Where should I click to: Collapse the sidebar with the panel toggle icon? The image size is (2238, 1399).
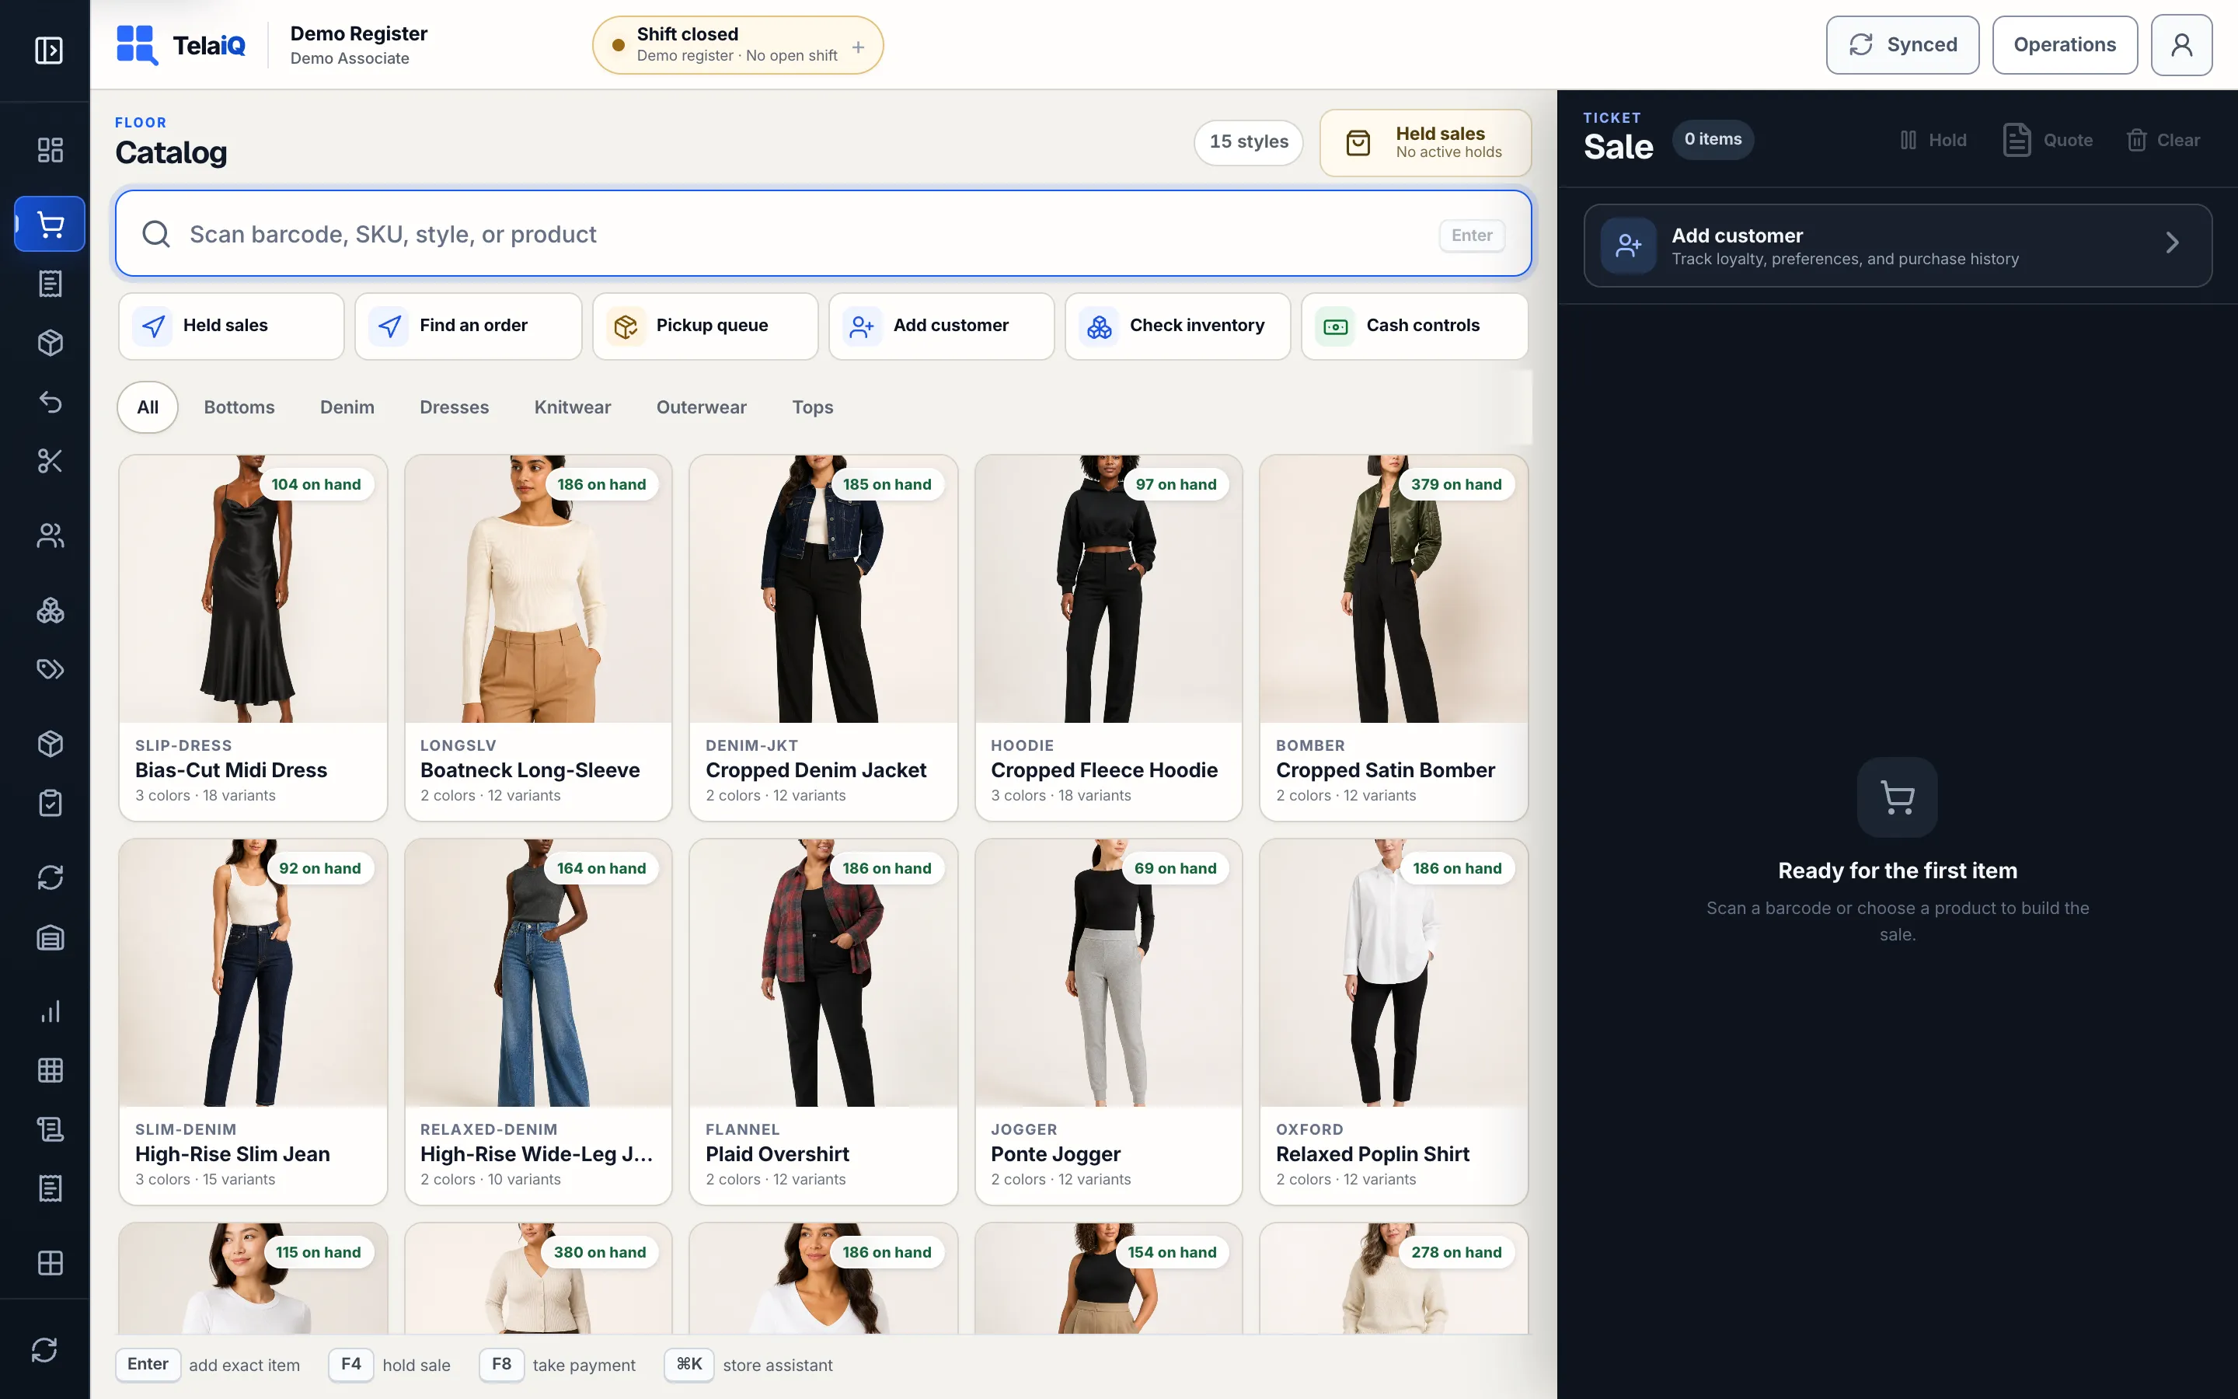pos(49,50)
